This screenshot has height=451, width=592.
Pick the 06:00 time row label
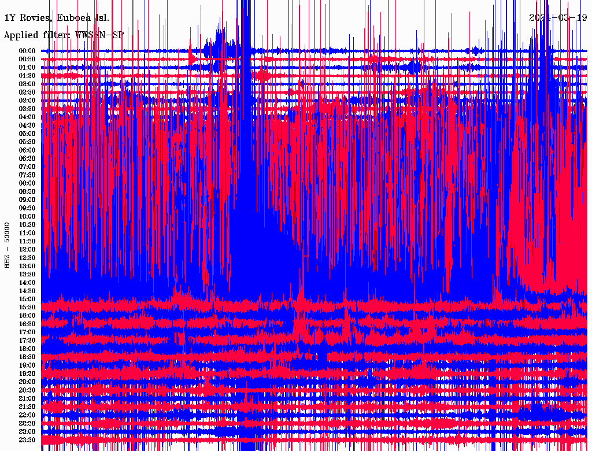(x=28, y=150)
